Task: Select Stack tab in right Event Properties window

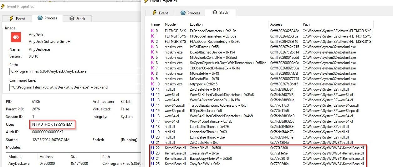Action: [x=220, y=12]
